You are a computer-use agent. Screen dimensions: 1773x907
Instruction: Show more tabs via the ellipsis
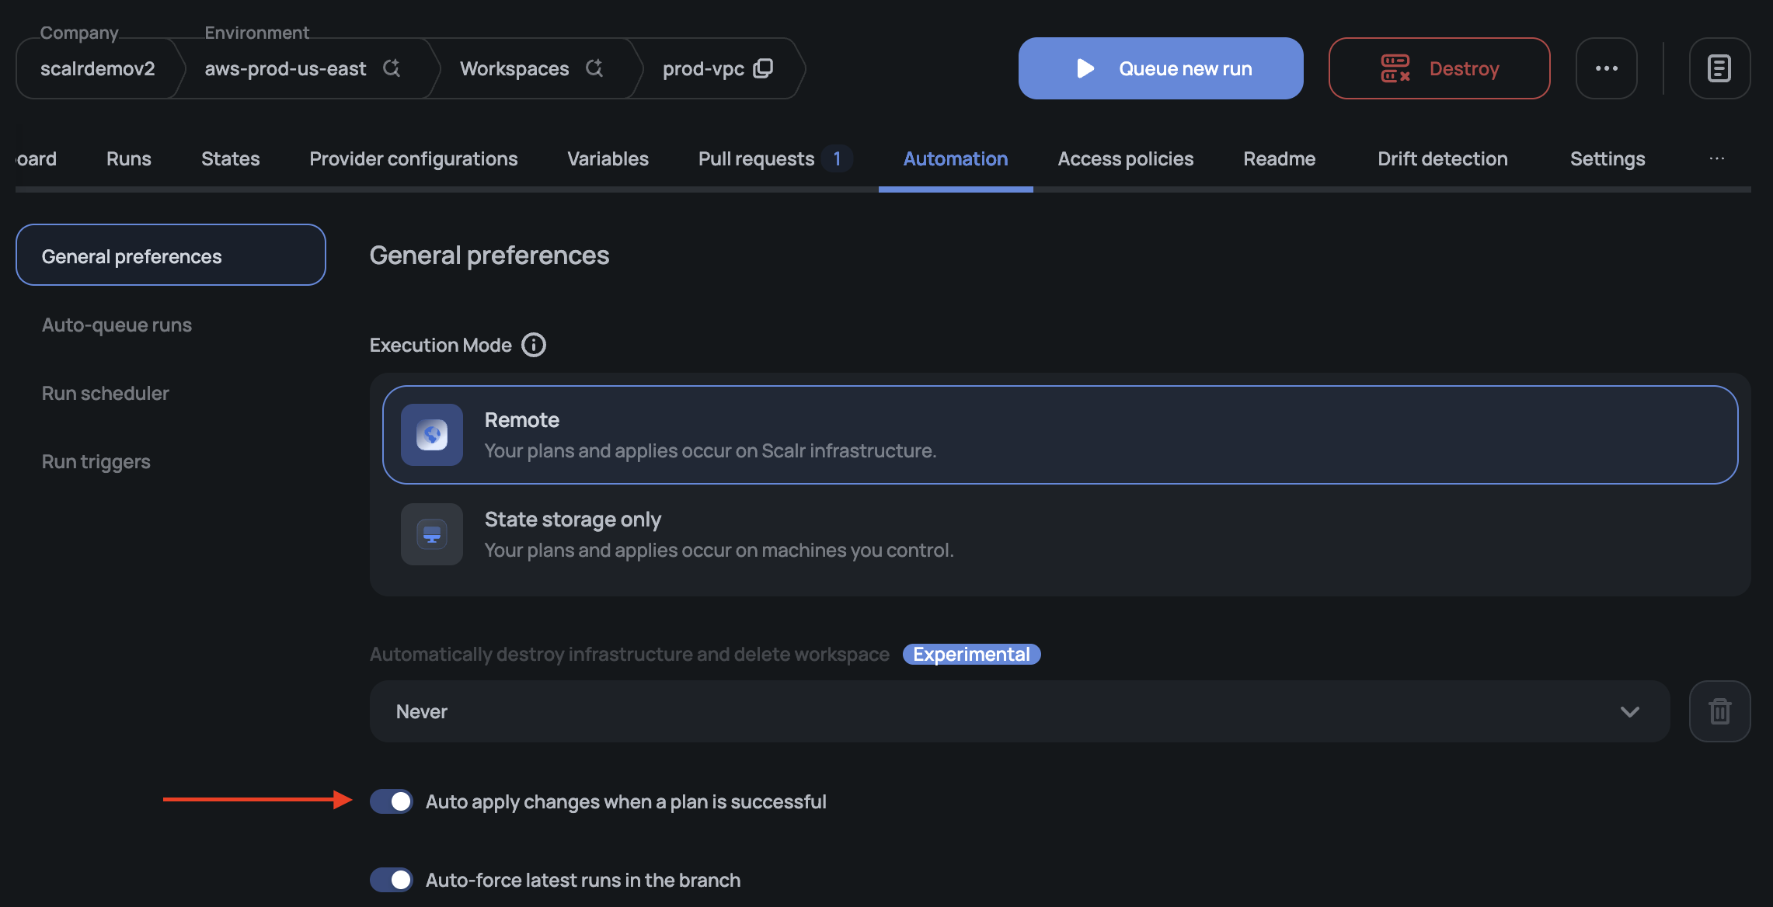point(1717,158)
